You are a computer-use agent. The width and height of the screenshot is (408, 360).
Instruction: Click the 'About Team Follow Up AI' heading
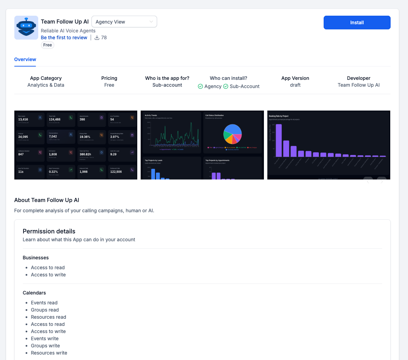[x=46, y=200]
